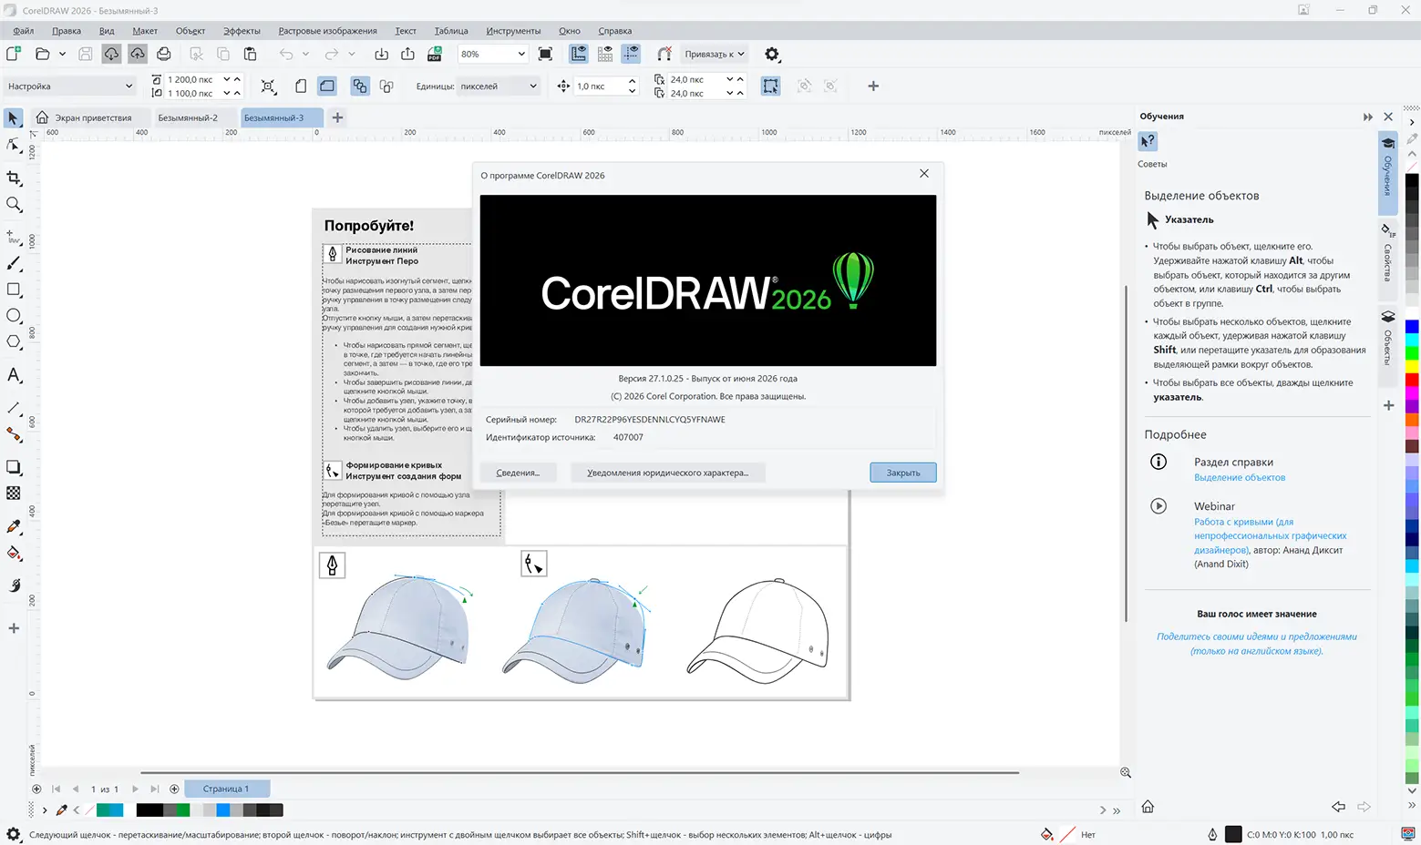Click the Full-screen preview icon

tap(545, 54)
